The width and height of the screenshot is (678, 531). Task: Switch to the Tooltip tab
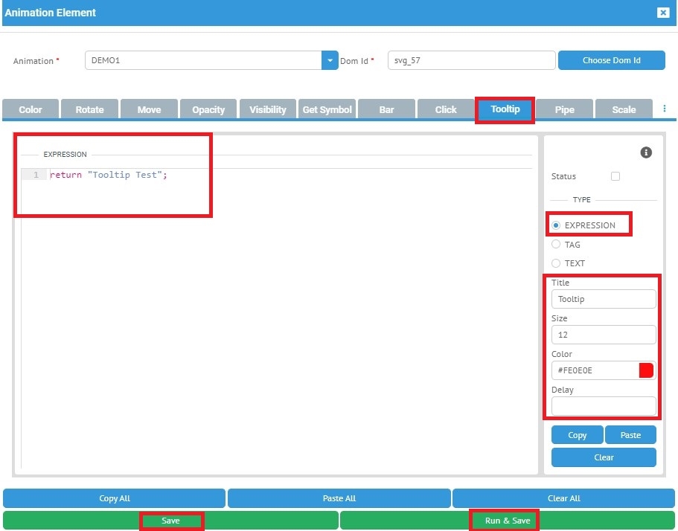coord(505,109)
